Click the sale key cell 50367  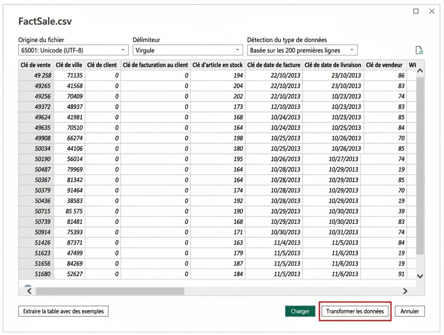tap(36, 180)
